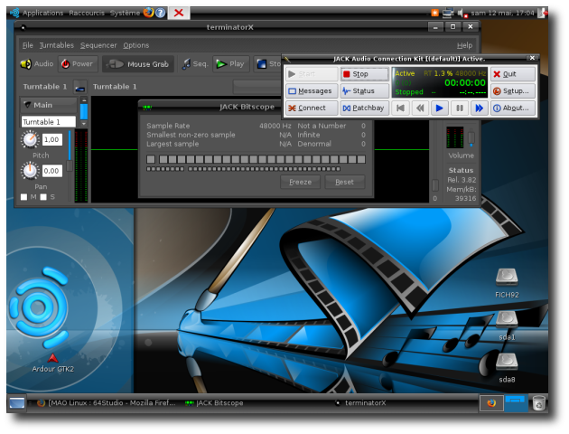Open the JACK Patchbay
Screen dimensions: 569x434
pyautogui.click(x=364, y=108)
